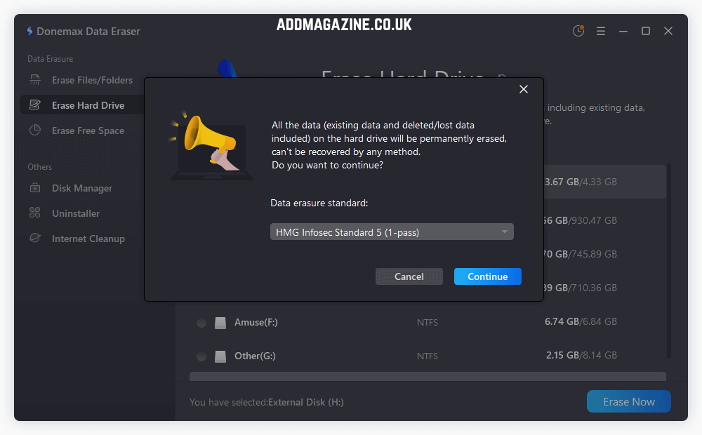This screenshot has width=702, height=435.
Task: Minimize the Donemax Data Eraser window
Action: pos(623,31)
